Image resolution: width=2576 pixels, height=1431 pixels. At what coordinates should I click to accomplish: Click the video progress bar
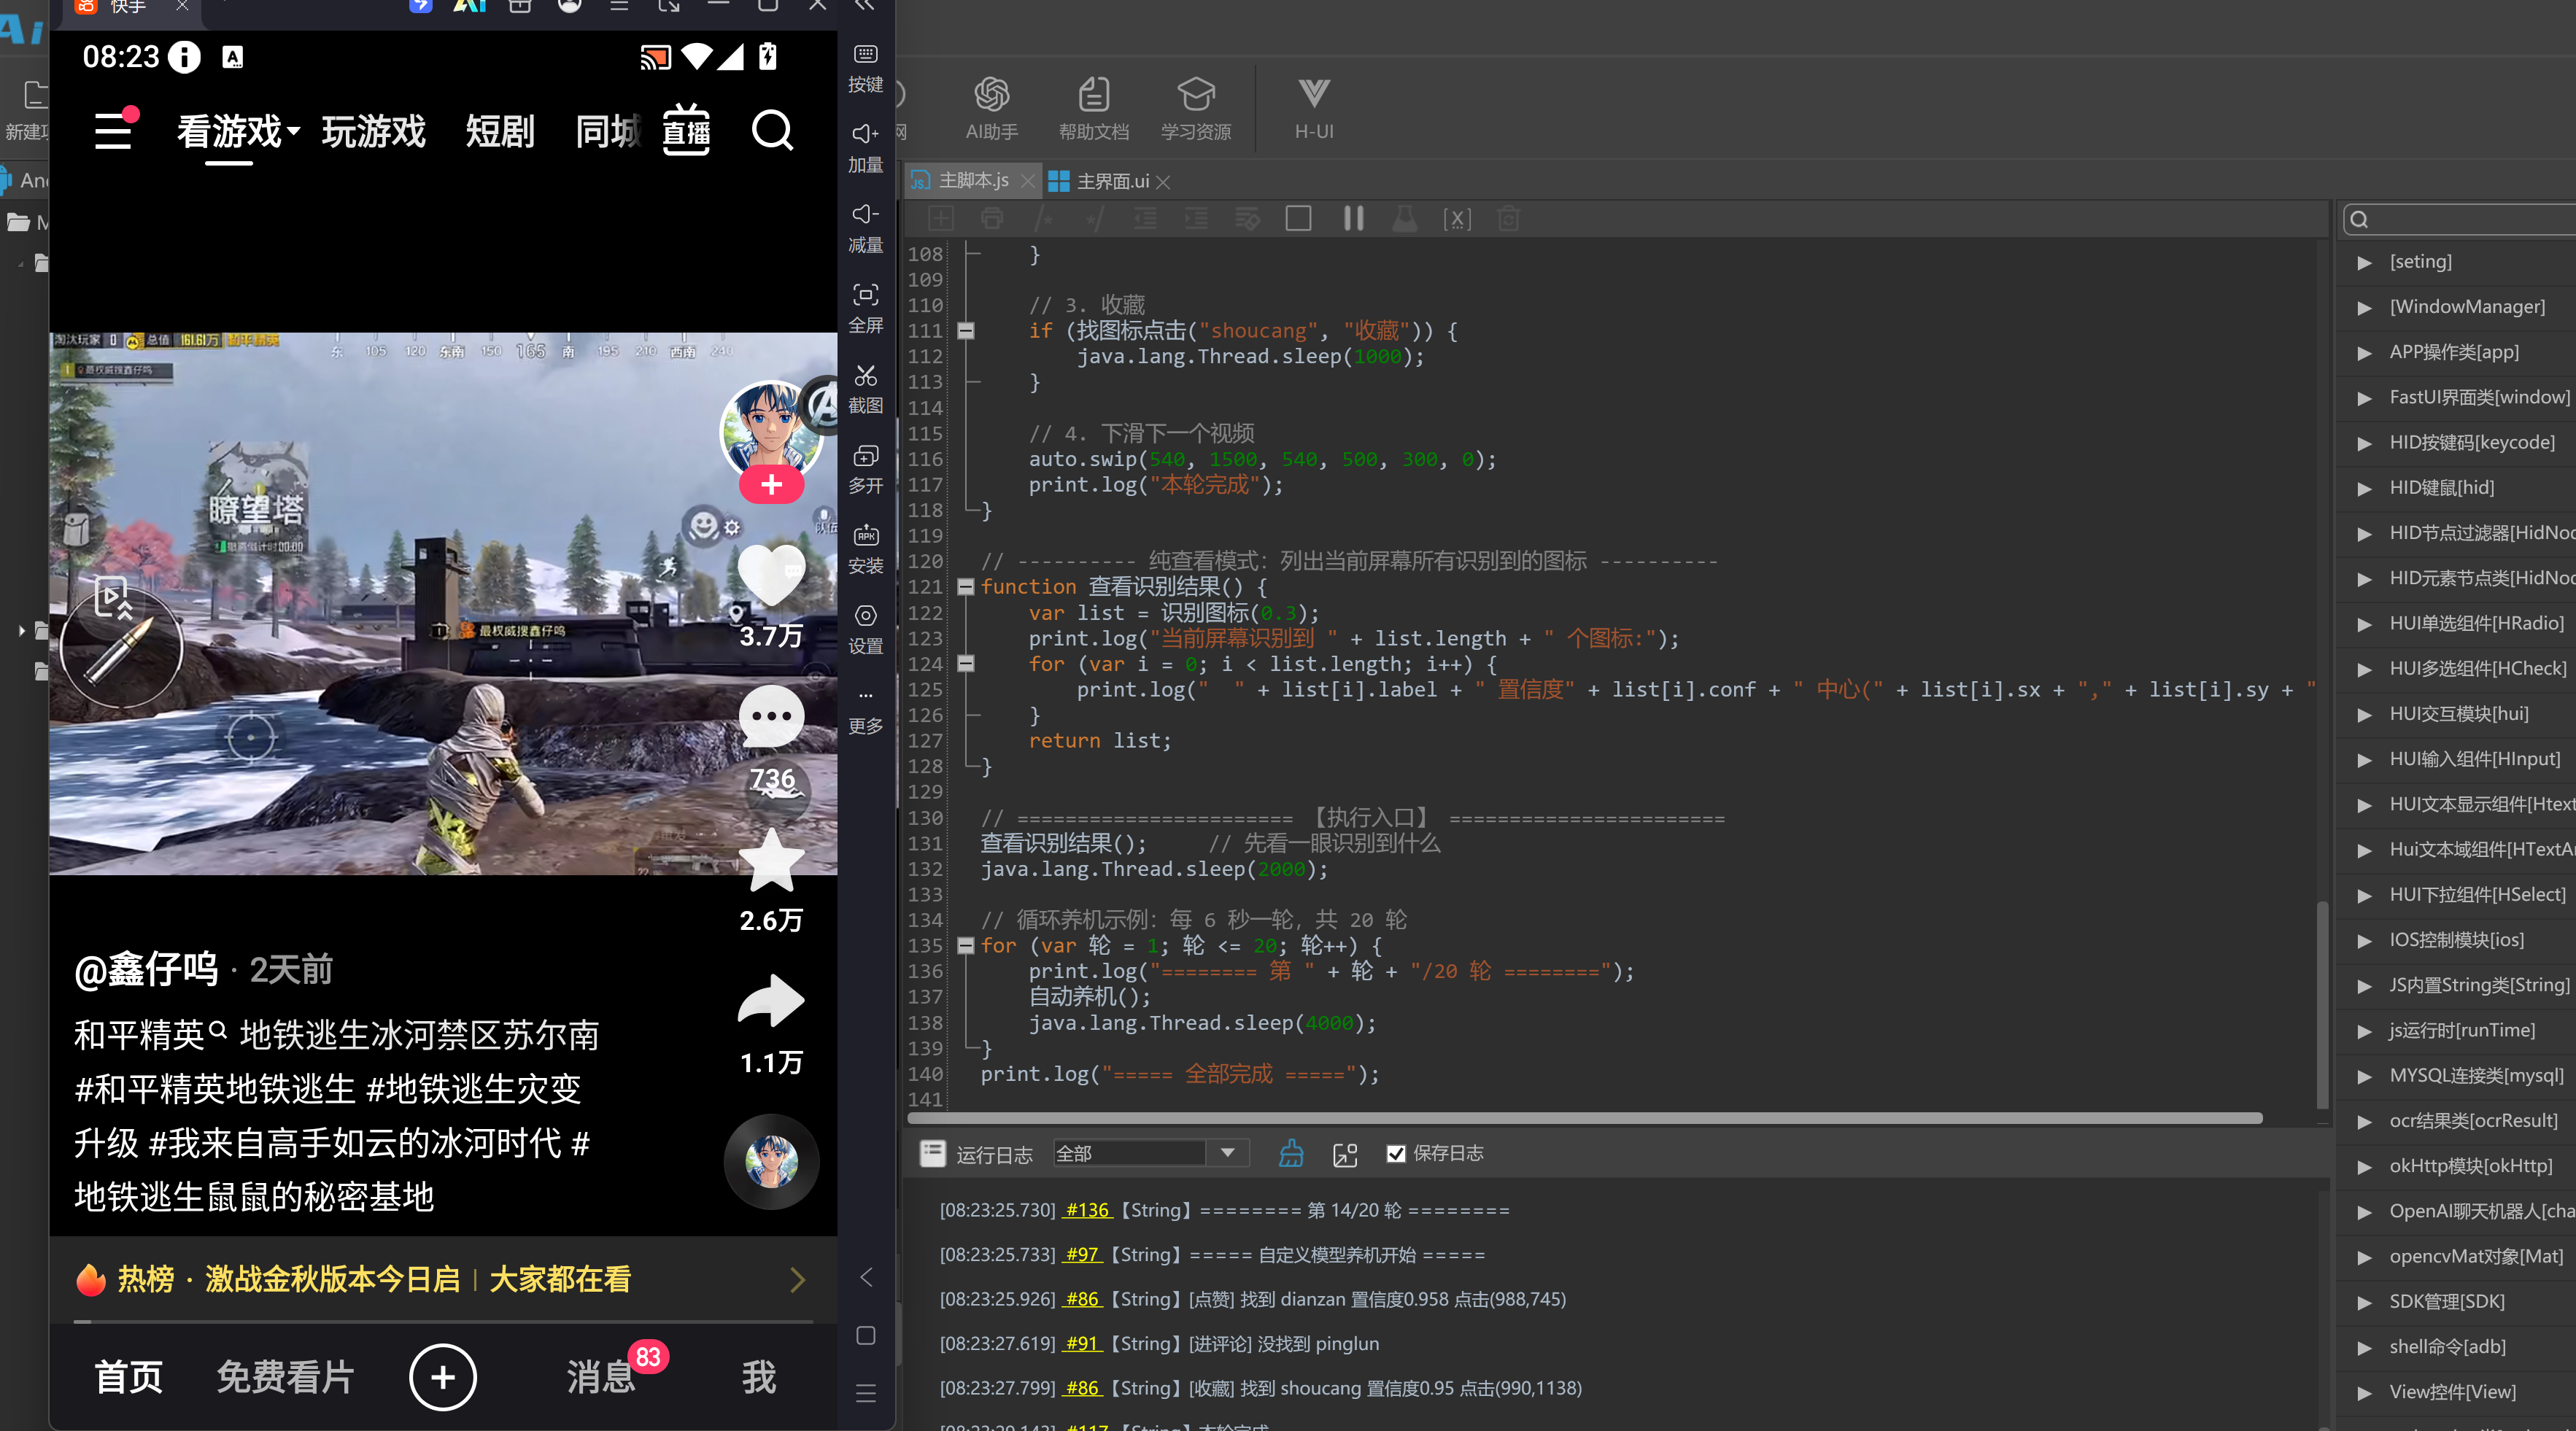click(x=443, y=1322)
